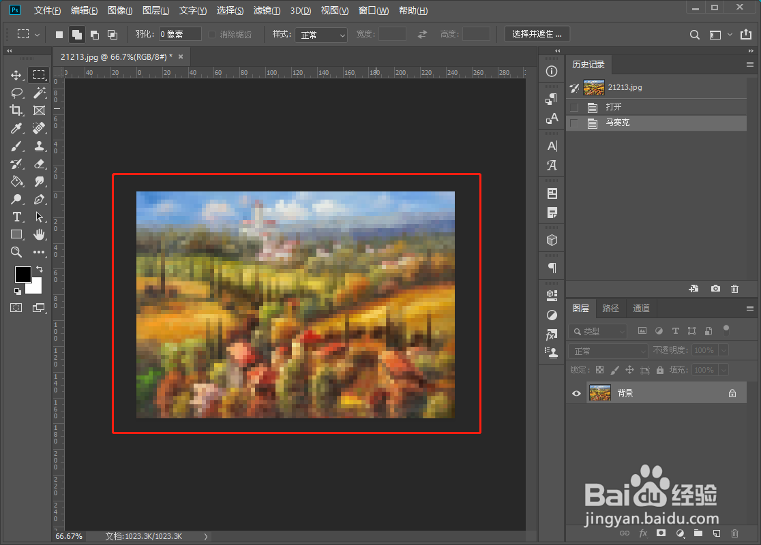Click the background white color swatch
This screenshot has width=761, height=545.
coord(35,287)
